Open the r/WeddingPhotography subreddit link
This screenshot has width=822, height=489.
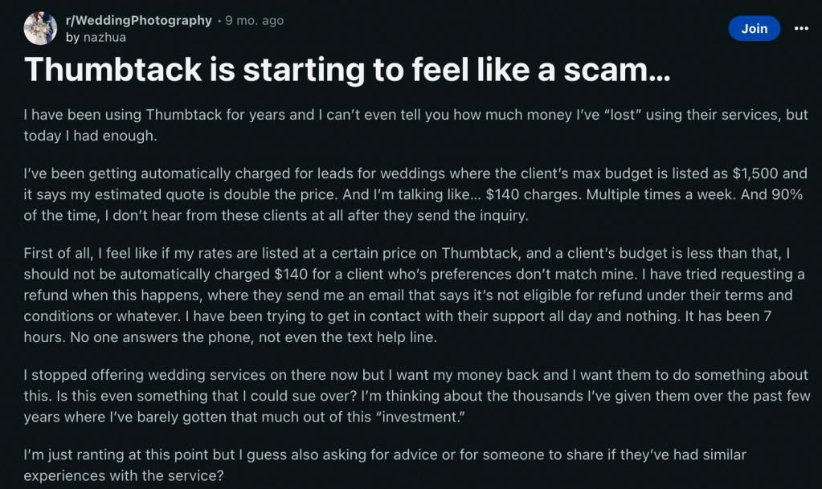pyautogui.click(x=138, y=20)
